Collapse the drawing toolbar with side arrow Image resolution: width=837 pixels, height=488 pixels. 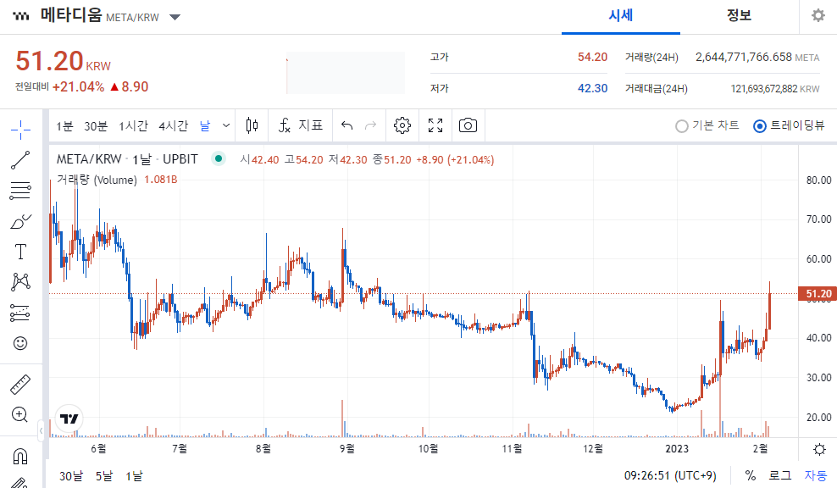coord(42,430)
